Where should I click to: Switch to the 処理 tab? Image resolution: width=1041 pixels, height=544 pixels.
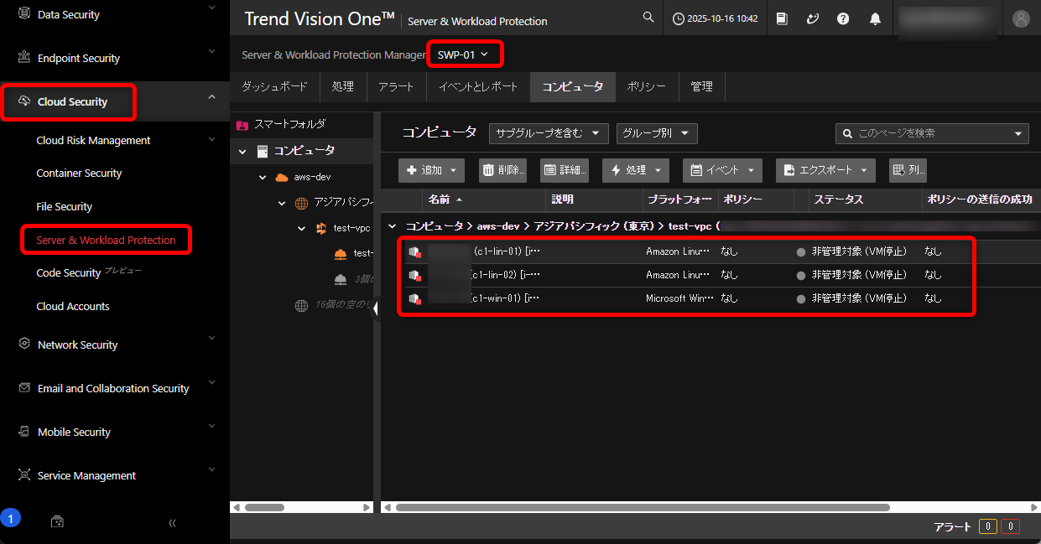pyautogui.click(x=342, y=86)
